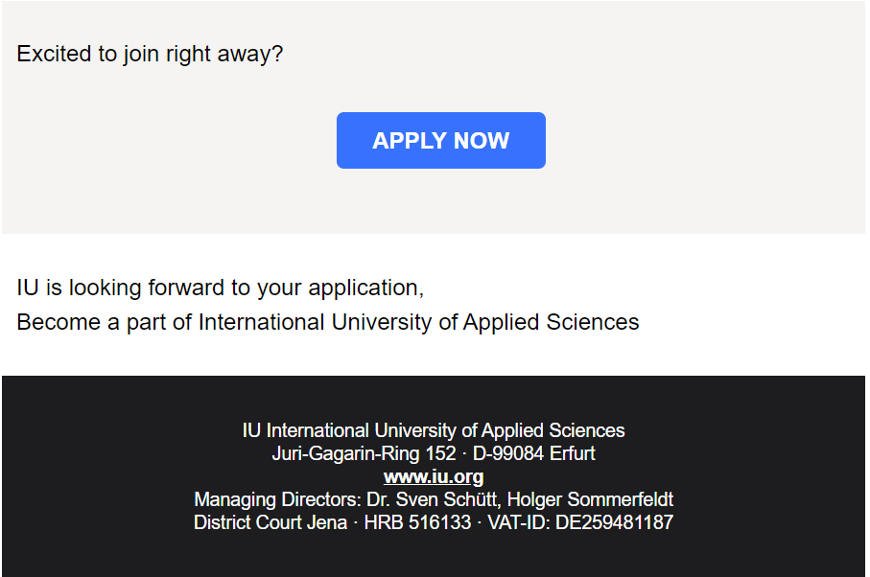Viewport: 870px width, 577px height.
Task: Click the word "IU" starting the body sentence
Action: [27, 288]
